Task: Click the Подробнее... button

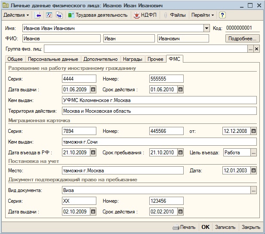Action: point(242,39)
